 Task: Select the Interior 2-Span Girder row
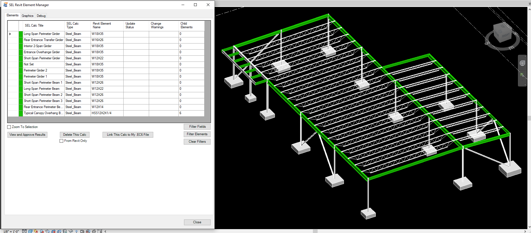(106, 46)
